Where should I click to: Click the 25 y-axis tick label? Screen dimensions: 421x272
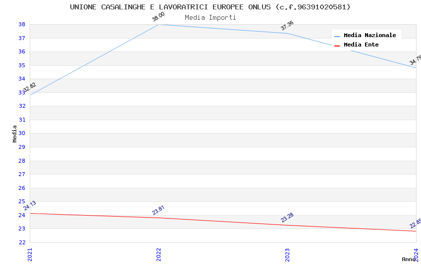click(22, 201)
